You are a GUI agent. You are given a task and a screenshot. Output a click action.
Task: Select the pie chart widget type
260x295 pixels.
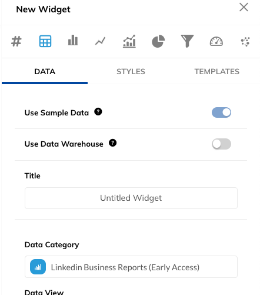click(158, 41)
